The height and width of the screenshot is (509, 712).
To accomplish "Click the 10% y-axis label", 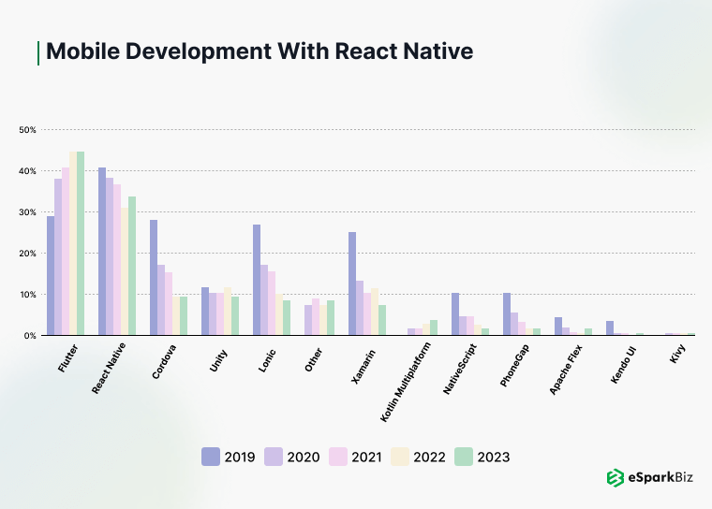I will pos(28,295).
